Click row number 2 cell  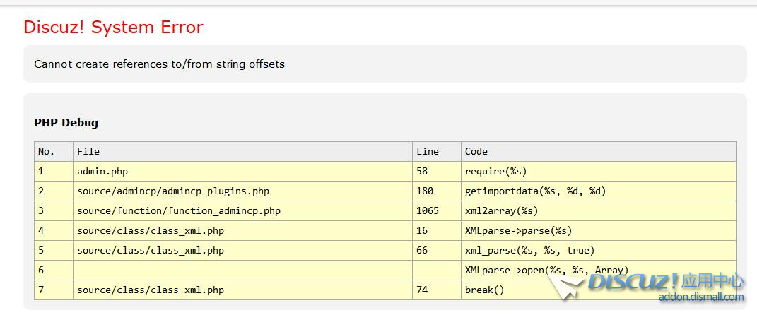pos(54,191)
